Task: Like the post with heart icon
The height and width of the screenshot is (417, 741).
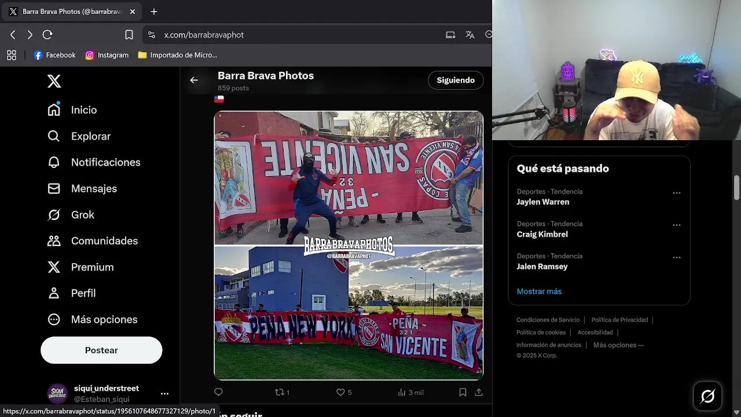Action: point(344,392)
